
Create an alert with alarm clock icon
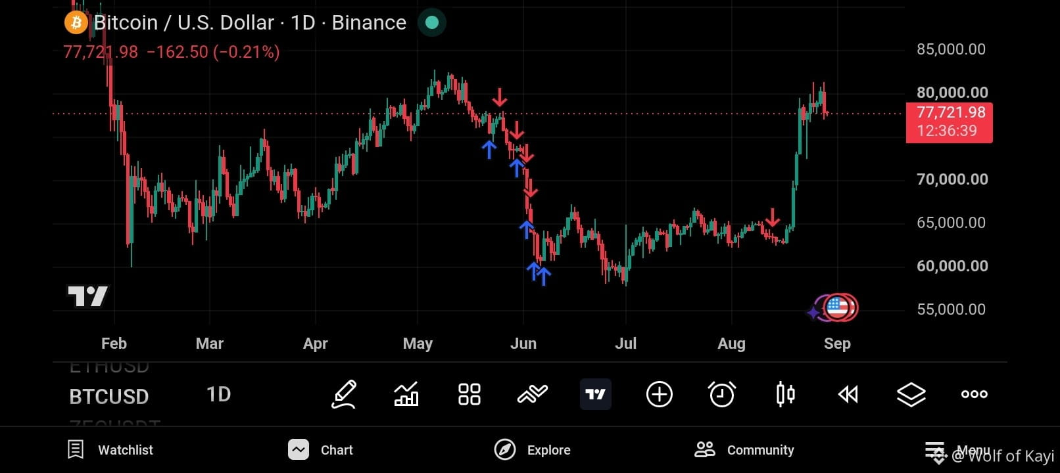point(722,394)
